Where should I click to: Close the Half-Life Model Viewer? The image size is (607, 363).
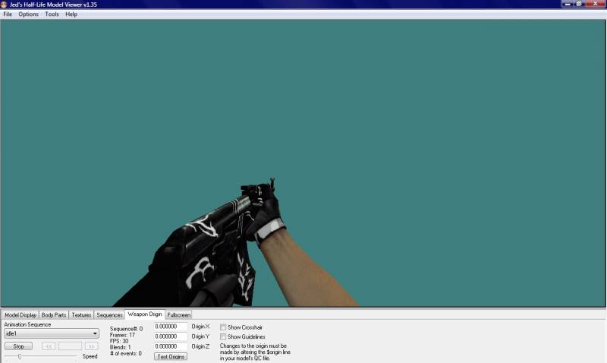[x=596, y=4]
